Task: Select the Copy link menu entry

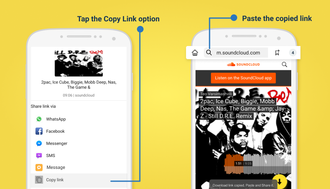Action: [79, 180]
